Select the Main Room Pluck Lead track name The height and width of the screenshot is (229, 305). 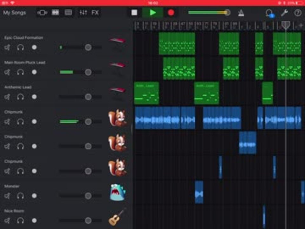(x=25, y=63)
